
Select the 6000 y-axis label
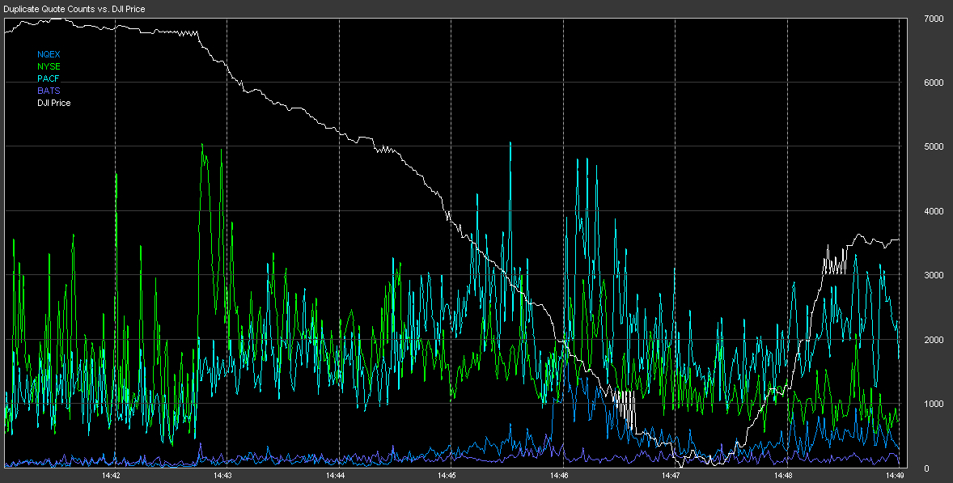point(934,83)
